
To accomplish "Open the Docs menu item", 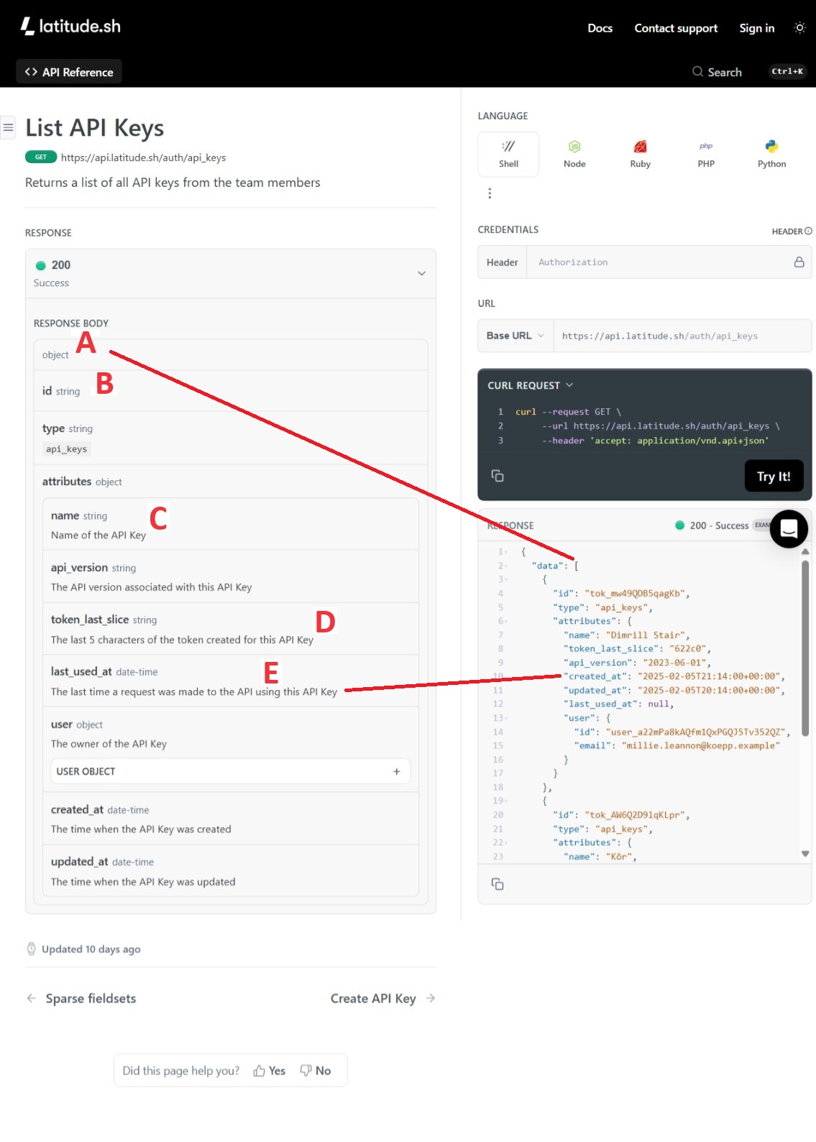I will [600, 28].
